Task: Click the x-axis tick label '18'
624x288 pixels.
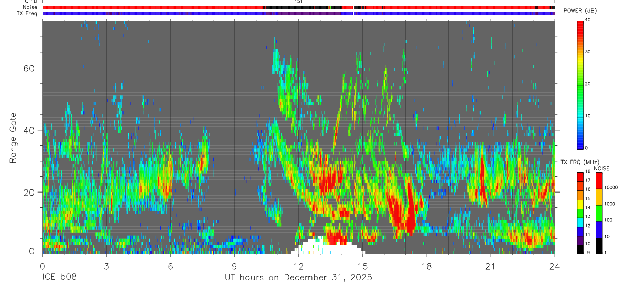Action: pyautogui.click(x=427, y=266)
